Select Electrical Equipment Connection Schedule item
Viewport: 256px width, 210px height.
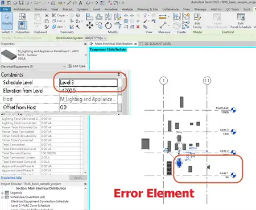coord(40,201)
